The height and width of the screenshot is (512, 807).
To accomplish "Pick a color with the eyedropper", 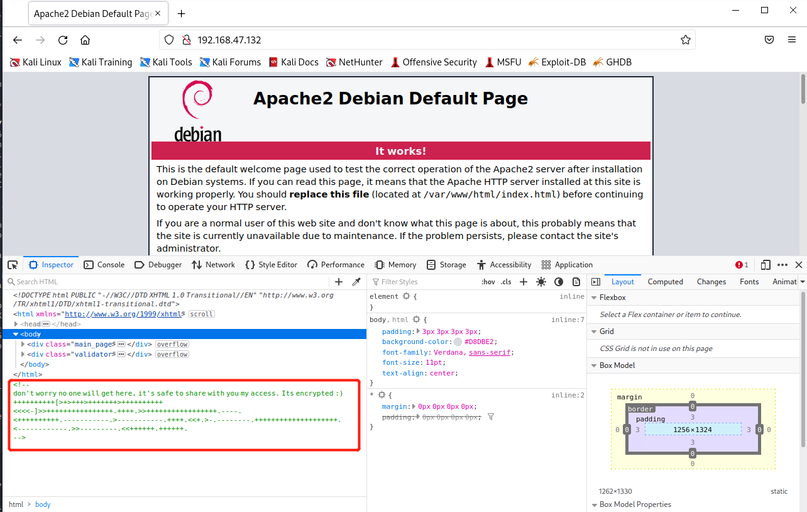I will (356, 282).
